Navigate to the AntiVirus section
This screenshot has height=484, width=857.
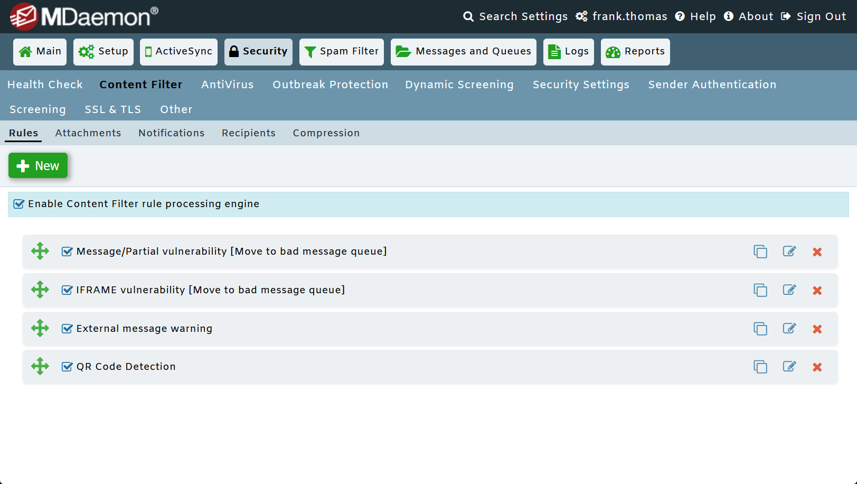point(227,85)
